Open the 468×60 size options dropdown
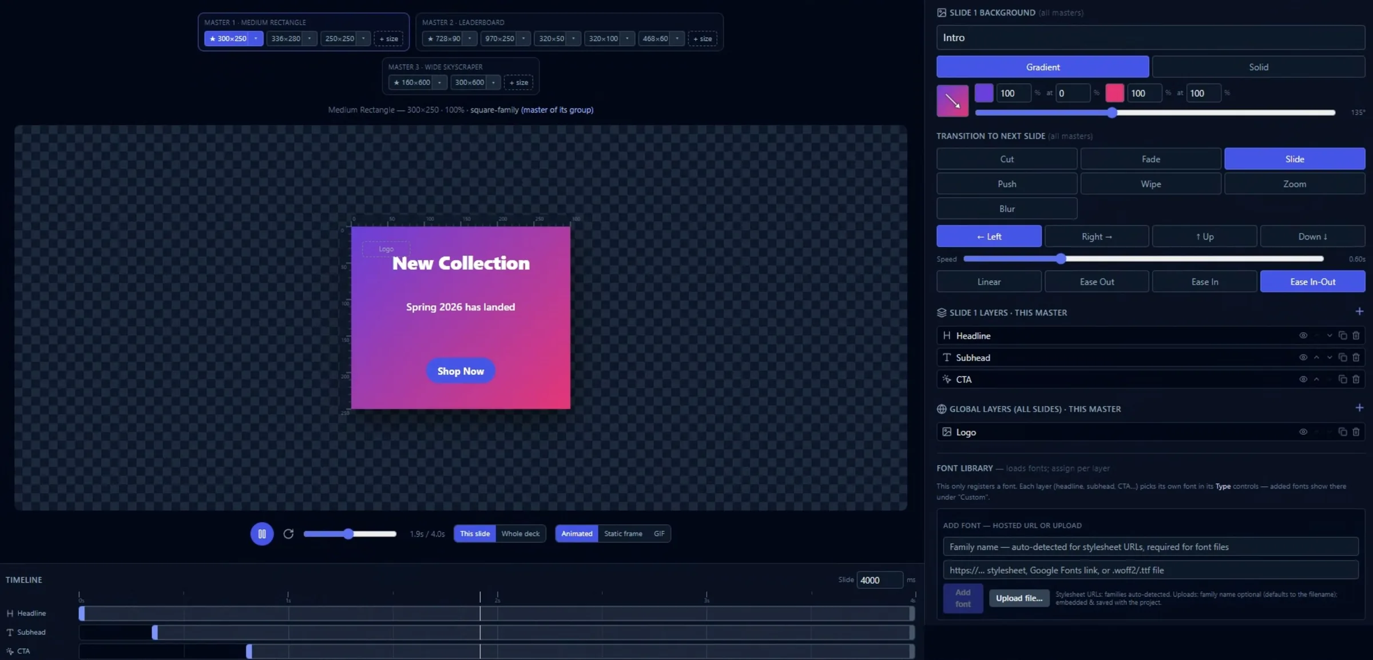This screenshot has height=660, width=1373. [x=677, y=39]
